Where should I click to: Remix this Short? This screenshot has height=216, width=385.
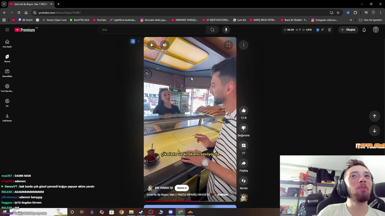pos(244,181)
